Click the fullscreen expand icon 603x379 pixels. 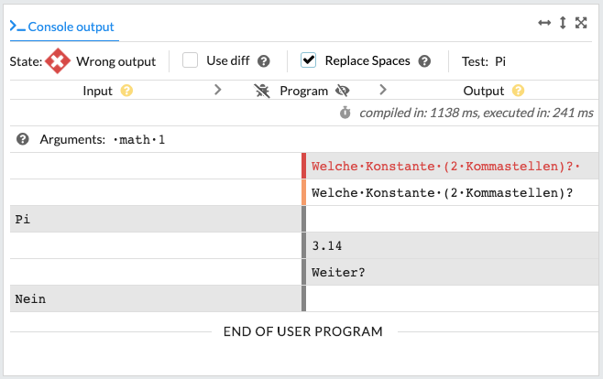(x=581, y=23)
